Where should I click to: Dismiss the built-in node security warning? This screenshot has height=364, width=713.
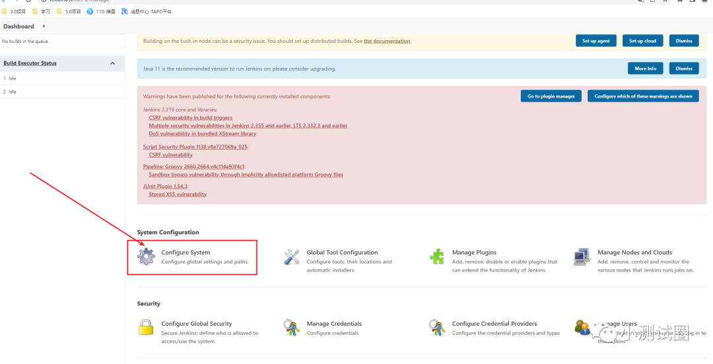684,41
